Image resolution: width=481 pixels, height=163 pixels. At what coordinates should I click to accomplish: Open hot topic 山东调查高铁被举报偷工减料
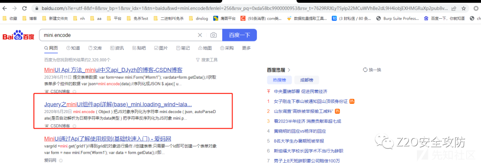coord(303,111)
